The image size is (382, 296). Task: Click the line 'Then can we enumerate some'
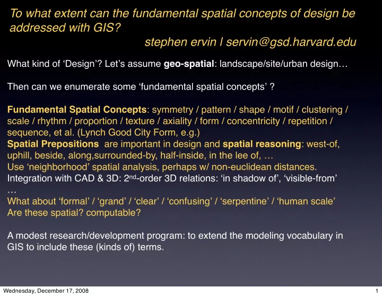pyautogui.click(x=141, y=86)
